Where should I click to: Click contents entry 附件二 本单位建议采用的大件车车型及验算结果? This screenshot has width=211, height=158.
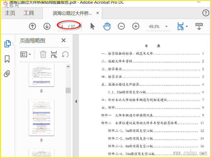(152, 123)
